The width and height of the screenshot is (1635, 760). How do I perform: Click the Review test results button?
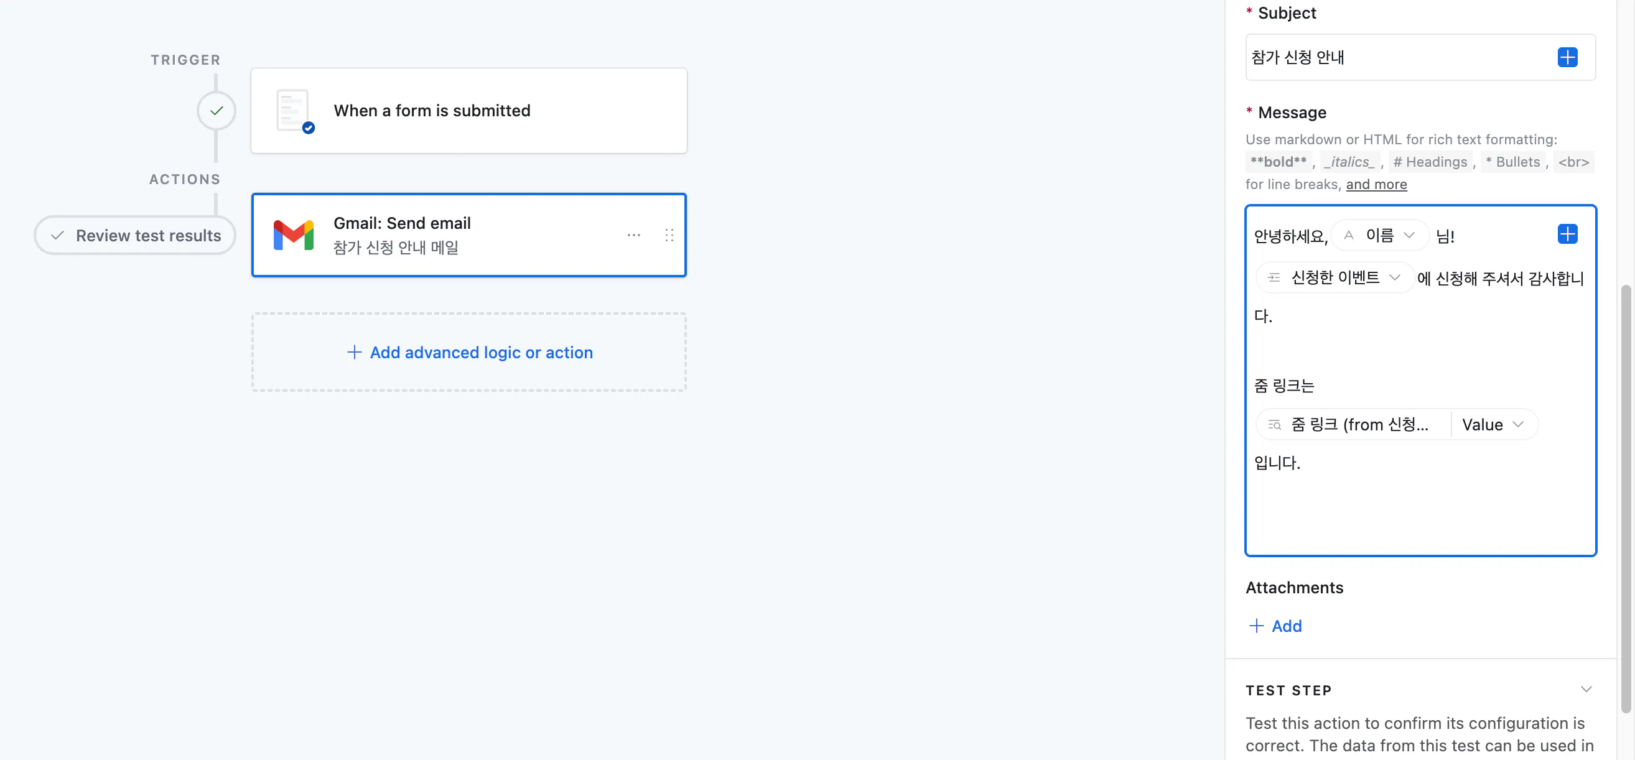click(135, 235)
